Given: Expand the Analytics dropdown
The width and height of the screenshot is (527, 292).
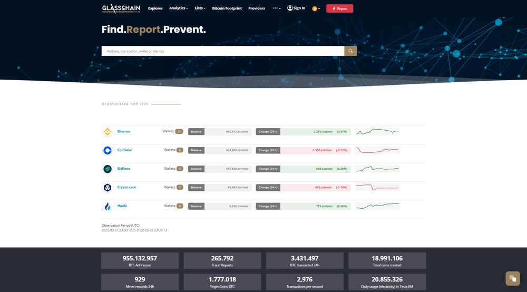Looking at the screenshot, I should pos(179,8).
